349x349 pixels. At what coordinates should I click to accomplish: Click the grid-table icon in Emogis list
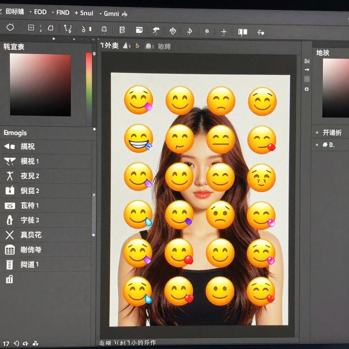10,250
